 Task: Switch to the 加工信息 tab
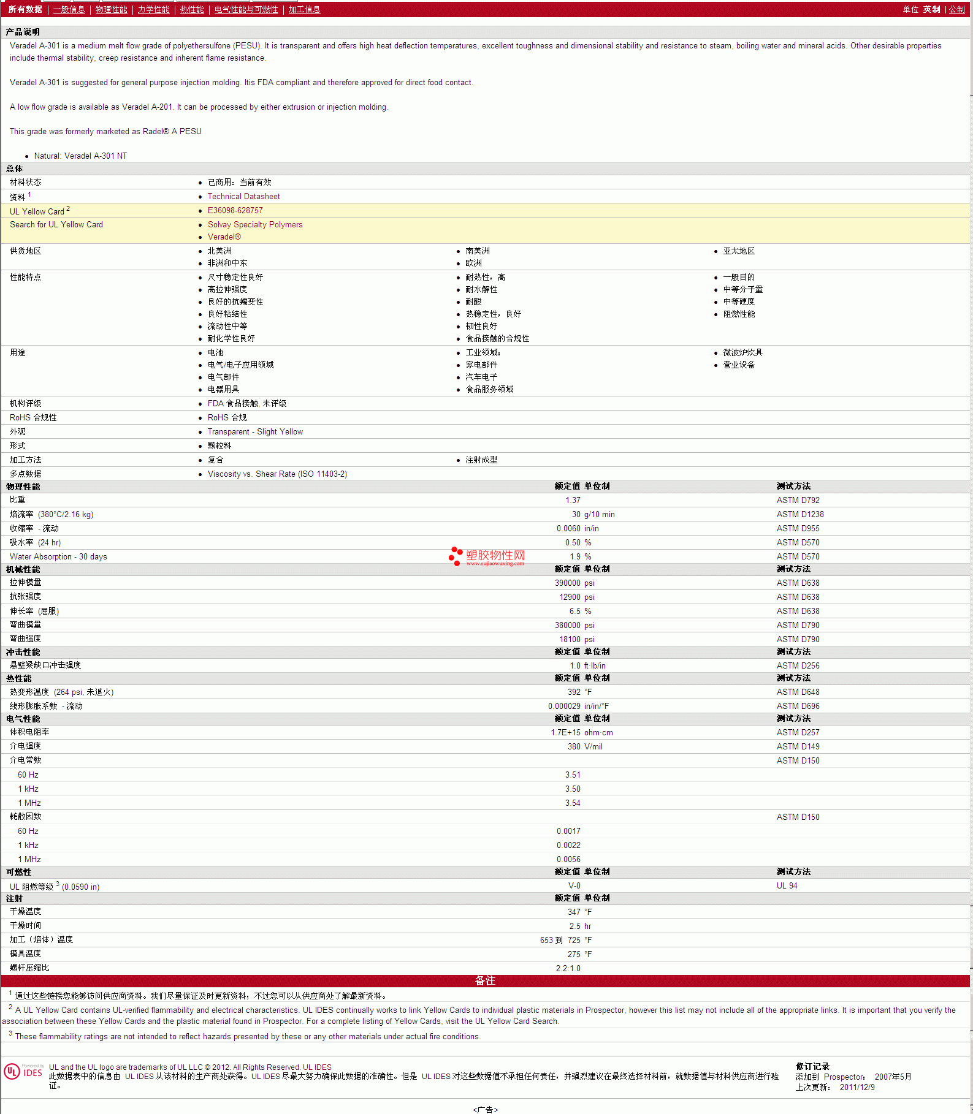[304, 9]
